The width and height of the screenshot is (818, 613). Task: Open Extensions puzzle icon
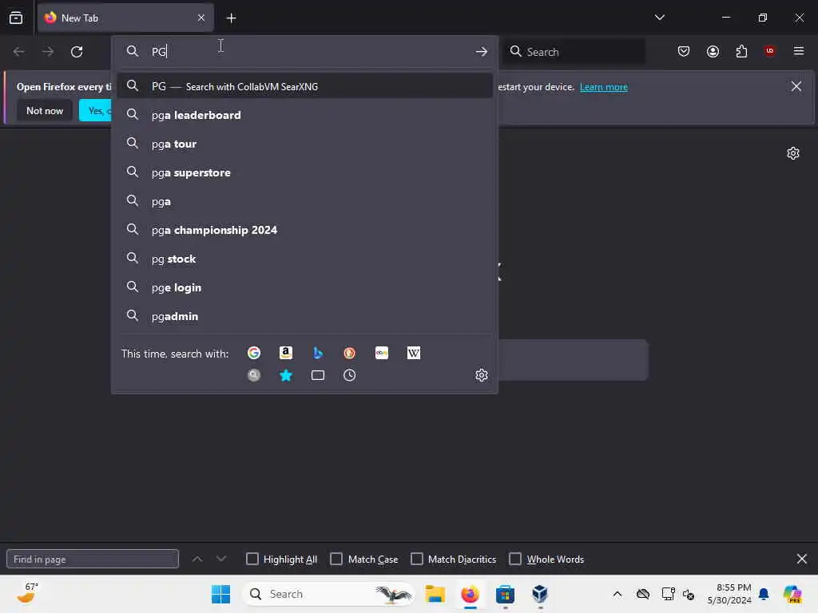pyautogui.click(x=741, y=51)
